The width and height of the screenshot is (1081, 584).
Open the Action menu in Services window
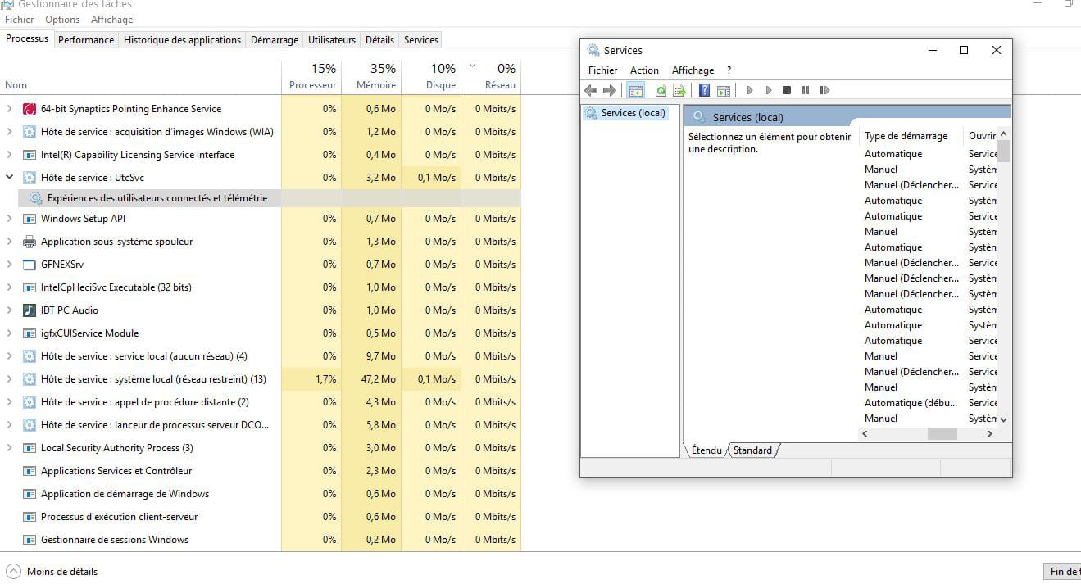point(644,70)
